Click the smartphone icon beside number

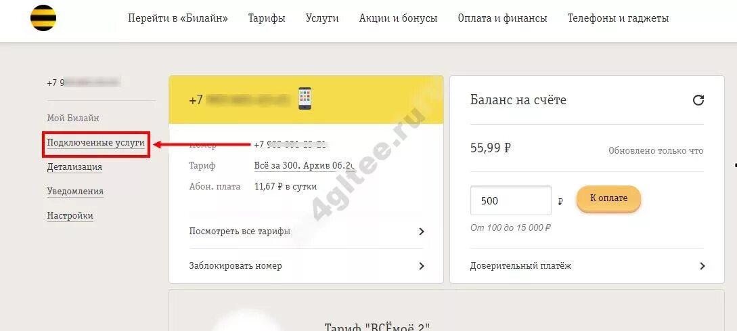(305, 99)
